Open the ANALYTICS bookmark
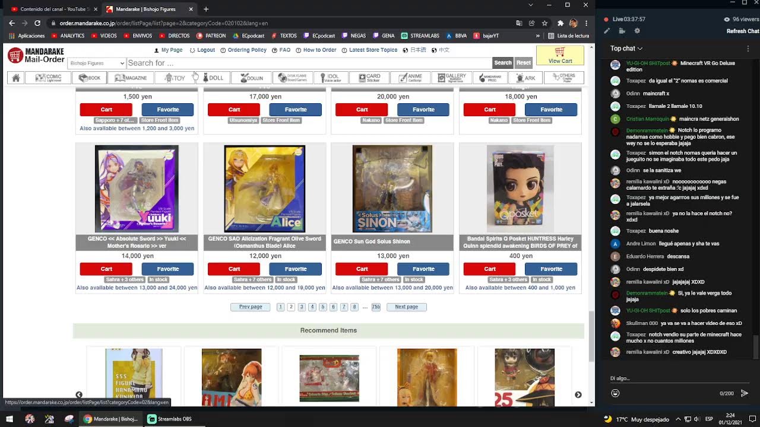 click(x=68, y=36)
